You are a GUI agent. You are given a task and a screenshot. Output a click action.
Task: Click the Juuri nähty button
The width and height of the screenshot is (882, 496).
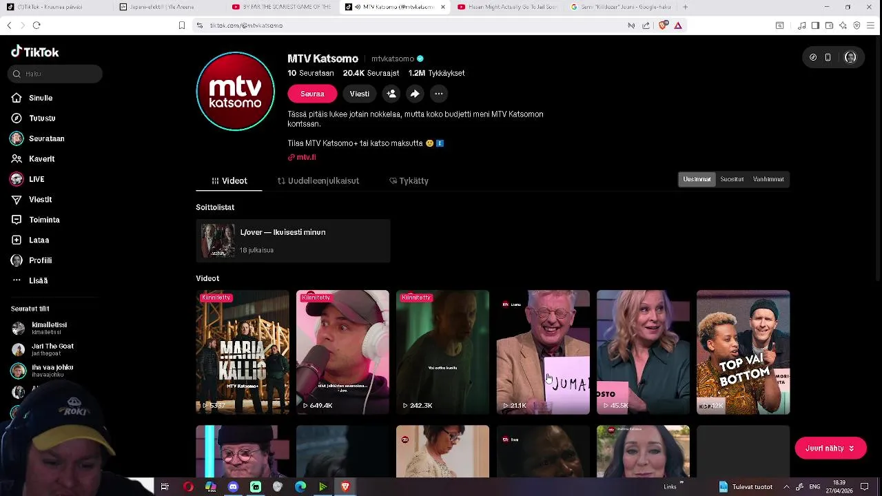[x=830, y=448]
